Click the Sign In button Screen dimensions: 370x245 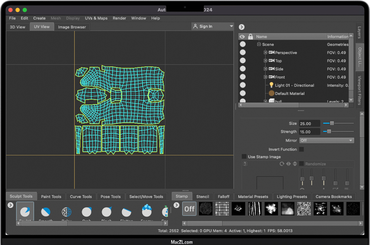[206, 26]
